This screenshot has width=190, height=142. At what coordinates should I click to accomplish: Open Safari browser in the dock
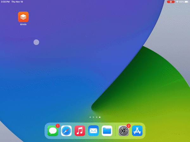pos(66,130)
